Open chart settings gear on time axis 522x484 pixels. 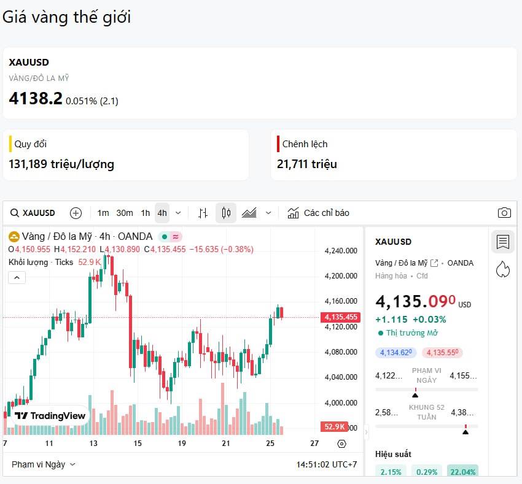tap(342, 444)
